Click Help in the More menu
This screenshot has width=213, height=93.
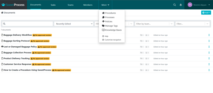pyautogui.click(x=105, y=36)
